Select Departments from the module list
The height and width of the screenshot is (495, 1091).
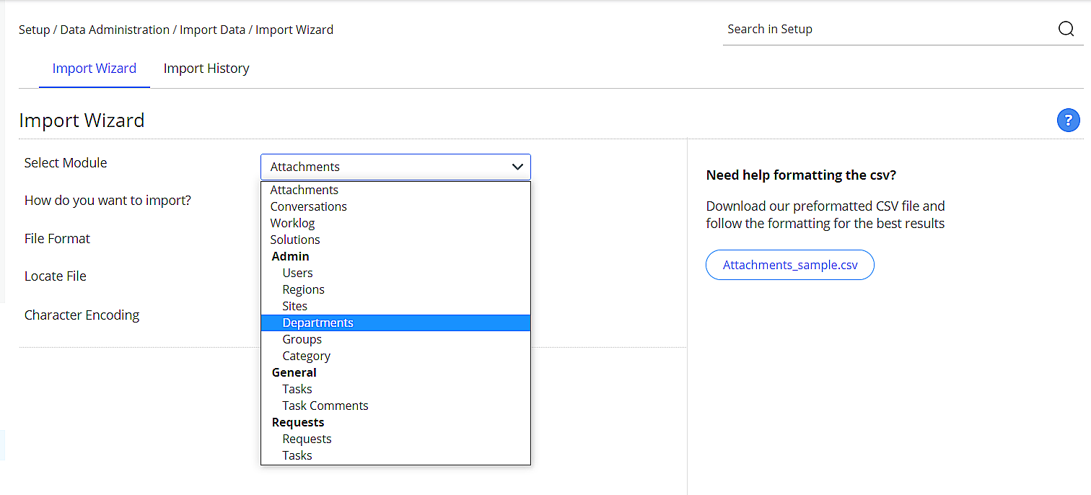tap(318, 323)
